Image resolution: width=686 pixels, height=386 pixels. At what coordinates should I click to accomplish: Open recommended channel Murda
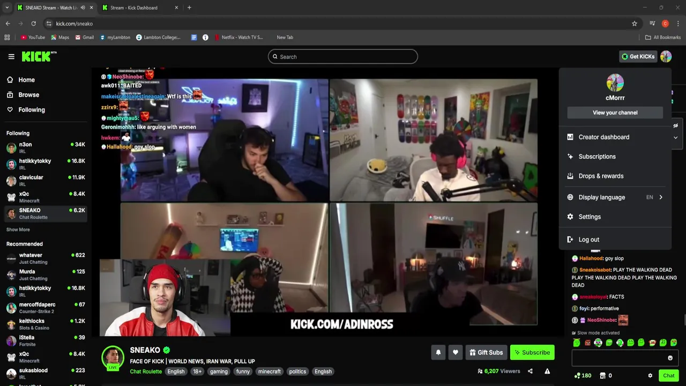(46, 274)
